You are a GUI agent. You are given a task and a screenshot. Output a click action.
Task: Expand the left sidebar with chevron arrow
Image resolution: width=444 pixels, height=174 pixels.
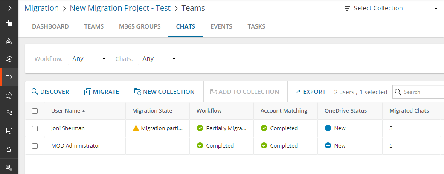coord(9,8)
